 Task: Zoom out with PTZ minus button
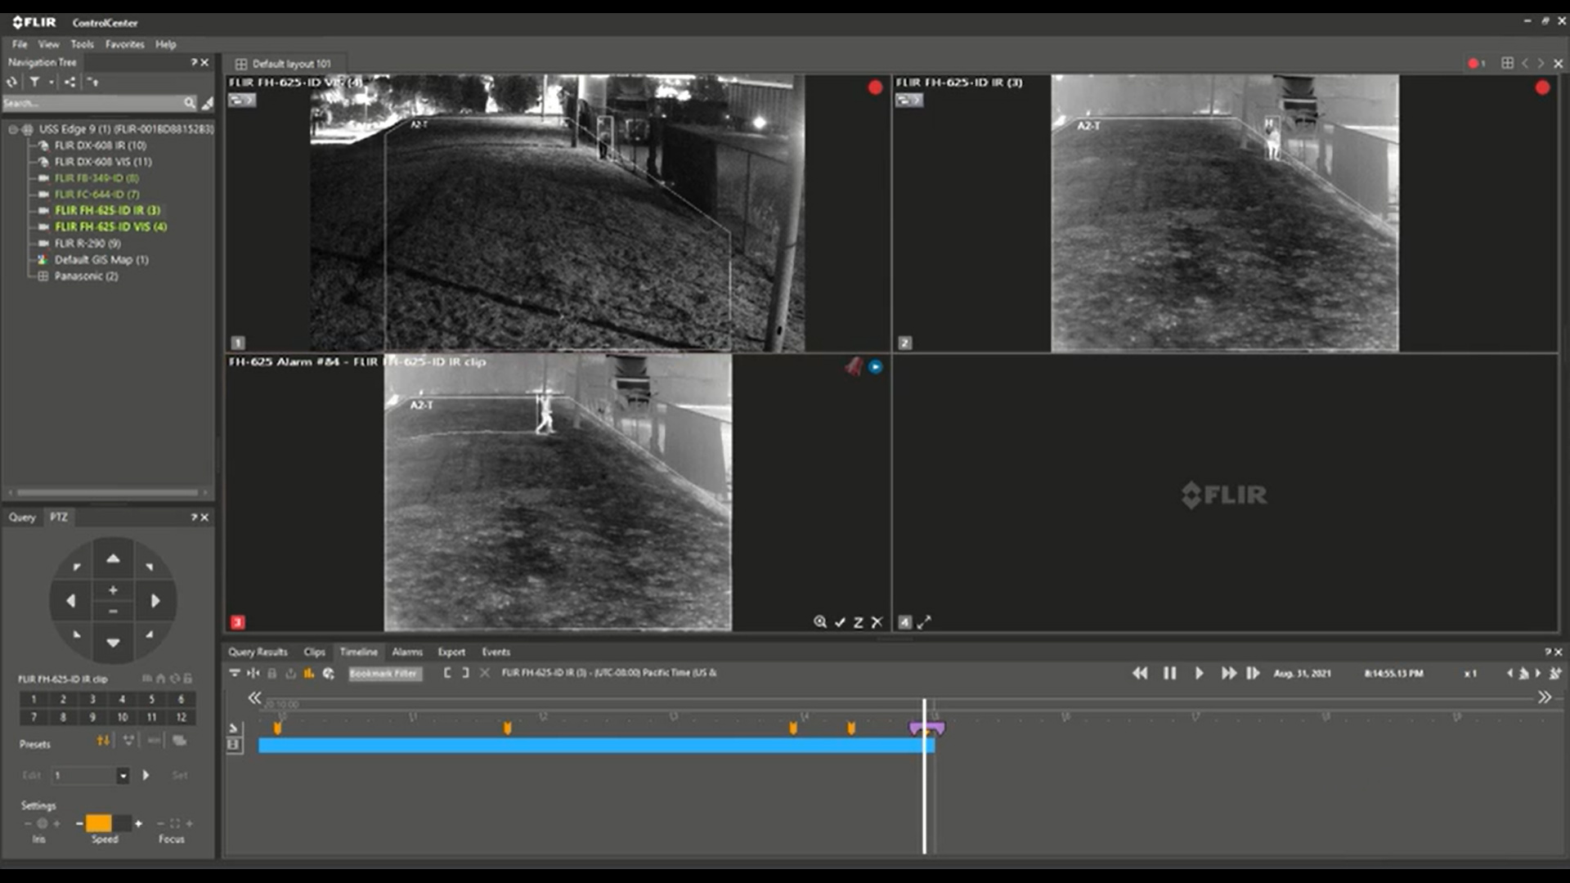tap(113, 612)
